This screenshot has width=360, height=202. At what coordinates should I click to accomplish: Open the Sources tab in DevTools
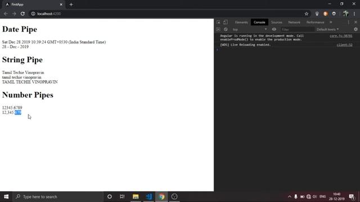(276, 22)
